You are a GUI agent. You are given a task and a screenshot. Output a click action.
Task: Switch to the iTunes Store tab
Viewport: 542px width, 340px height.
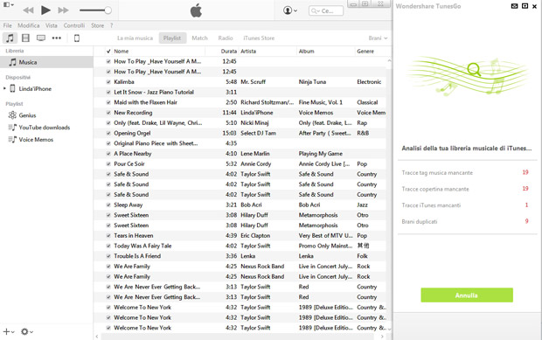click(x=259, y=38)
